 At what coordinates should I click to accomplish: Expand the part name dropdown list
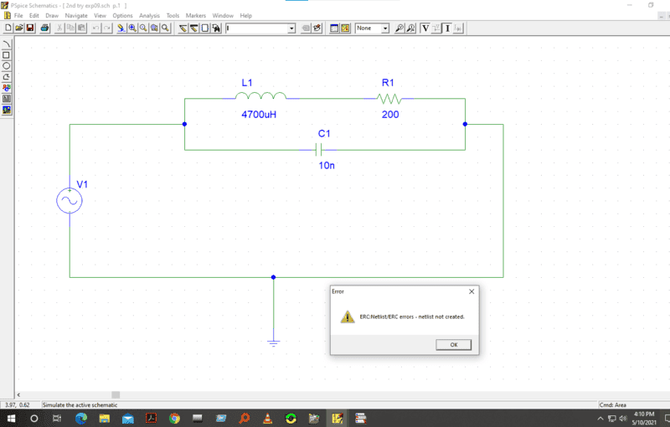point(291,28)
